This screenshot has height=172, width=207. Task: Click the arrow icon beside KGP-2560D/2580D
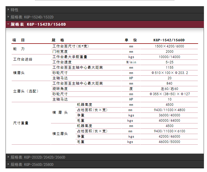[x=8, y=164]
